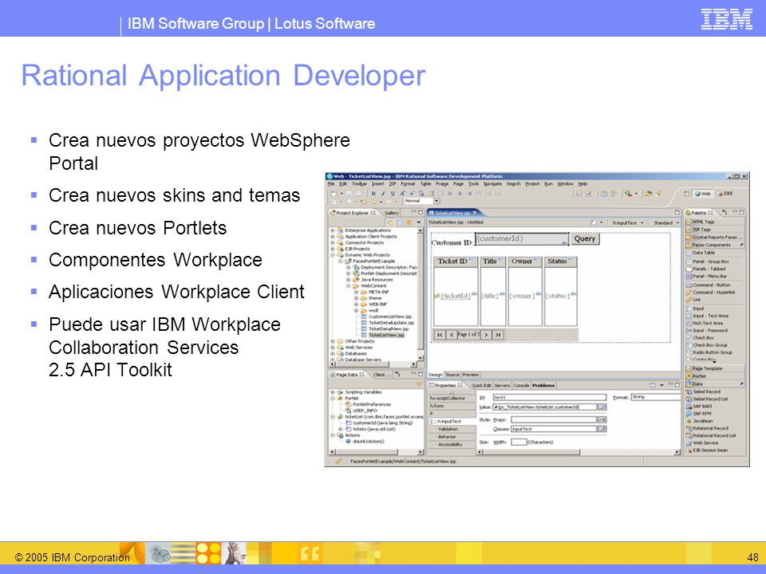Click the Underline formatting toolbar icon
This screenshot has height=574, width=766.
pyautogui.click(x=393, y=194)
